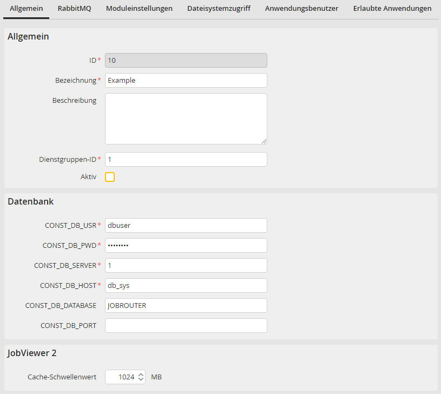Enable the Aktiv checkbox

(110, 176)
